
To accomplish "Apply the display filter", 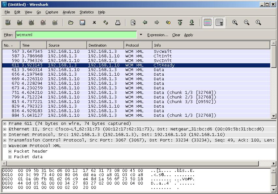I will [188, 35].
